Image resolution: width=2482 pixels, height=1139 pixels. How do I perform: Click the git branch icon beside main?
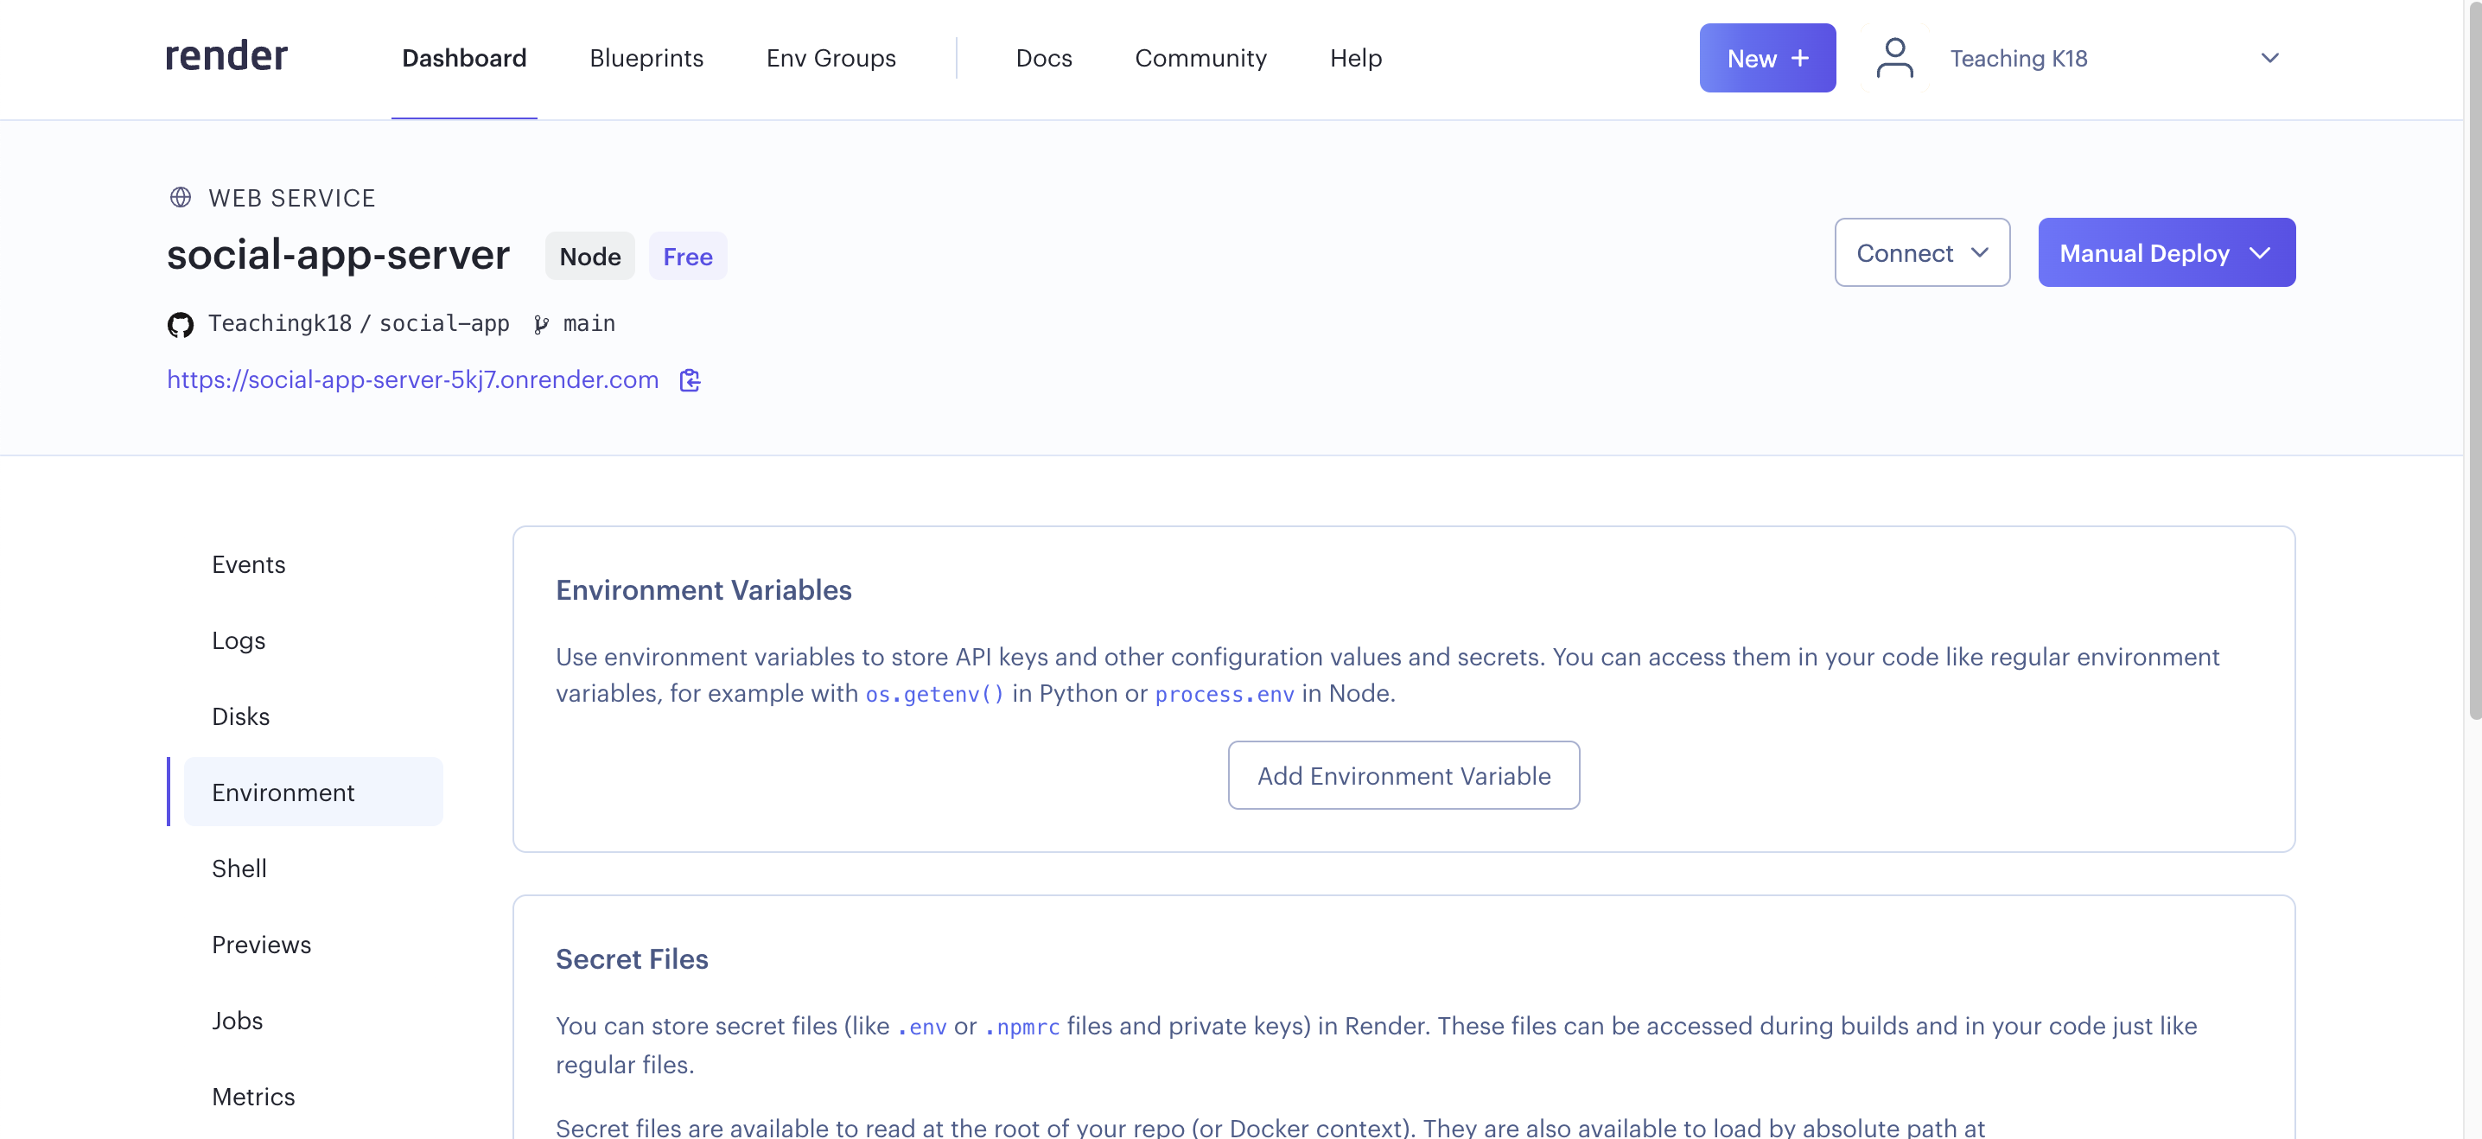[542, 325]
